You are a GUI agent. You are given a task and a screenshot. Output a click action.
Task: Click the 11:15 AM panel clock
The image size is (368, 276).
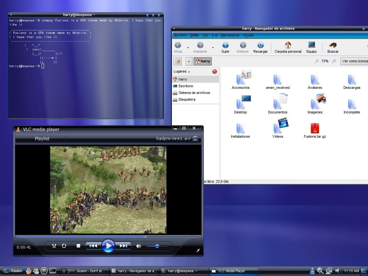[351, 271]
